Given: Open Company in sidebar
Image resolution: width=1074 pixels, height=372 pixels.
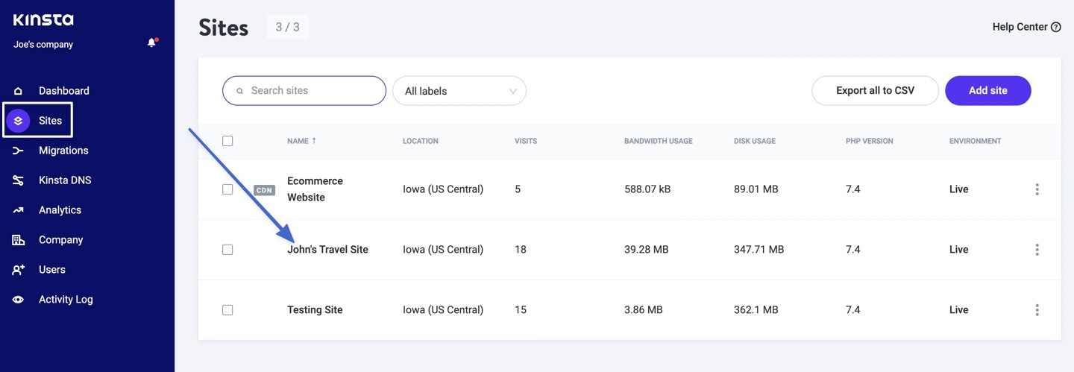Looking at the screenshot, I should 61,240.
